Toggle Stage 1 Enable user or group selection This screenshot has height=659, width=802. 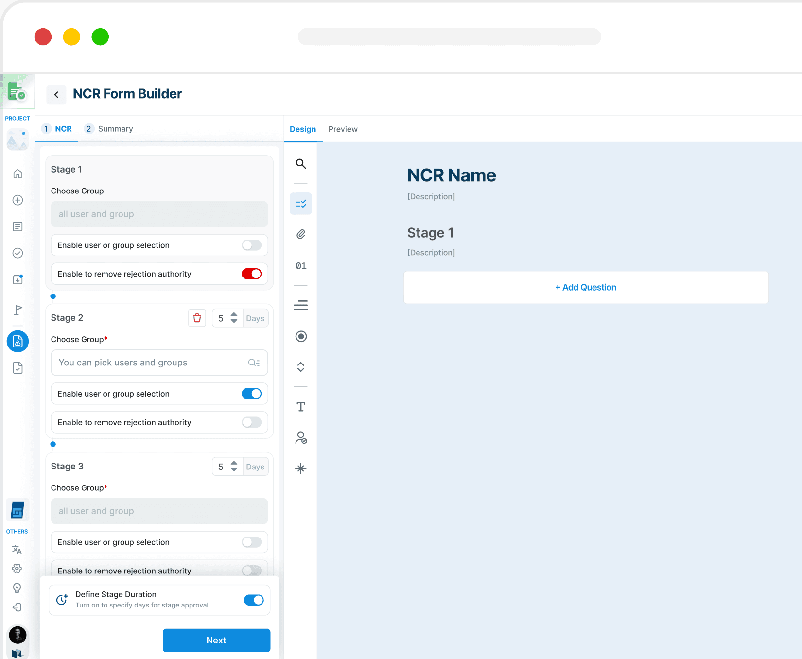[x=252, y=245]
